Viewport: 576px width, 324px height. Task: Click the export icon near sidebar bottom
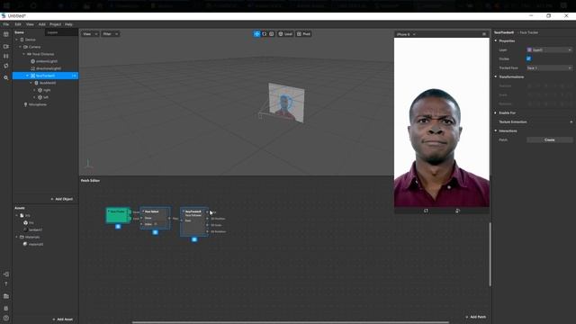pyautogui.click(x=6, y=274)
